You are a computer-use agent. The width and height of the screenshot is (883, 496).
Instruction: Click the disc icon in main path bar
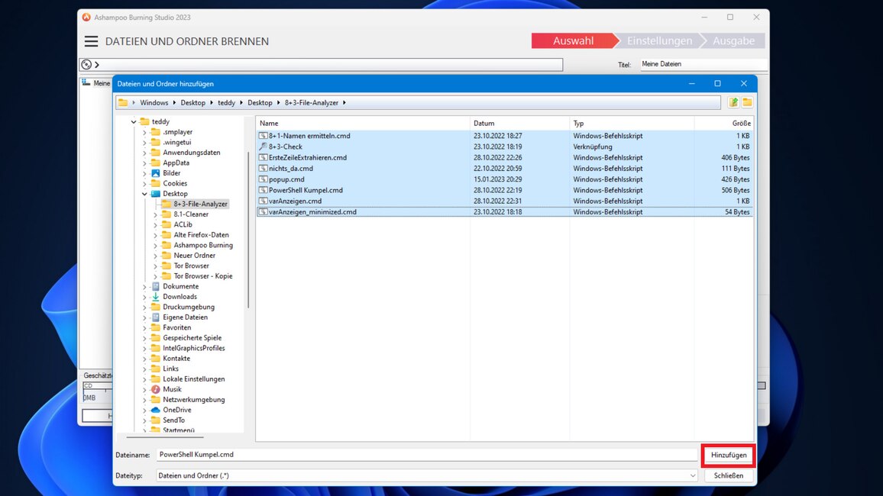(86, 65)
